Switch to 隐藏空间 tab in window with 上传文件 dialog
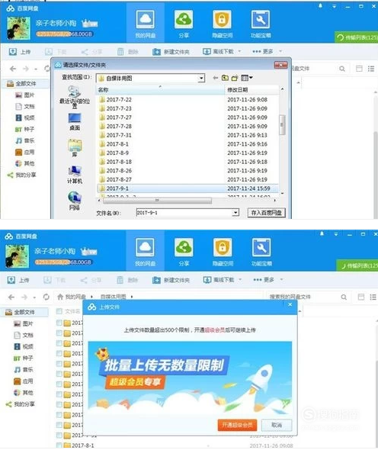This screenshot has width=378, height=450. [223, 252]
